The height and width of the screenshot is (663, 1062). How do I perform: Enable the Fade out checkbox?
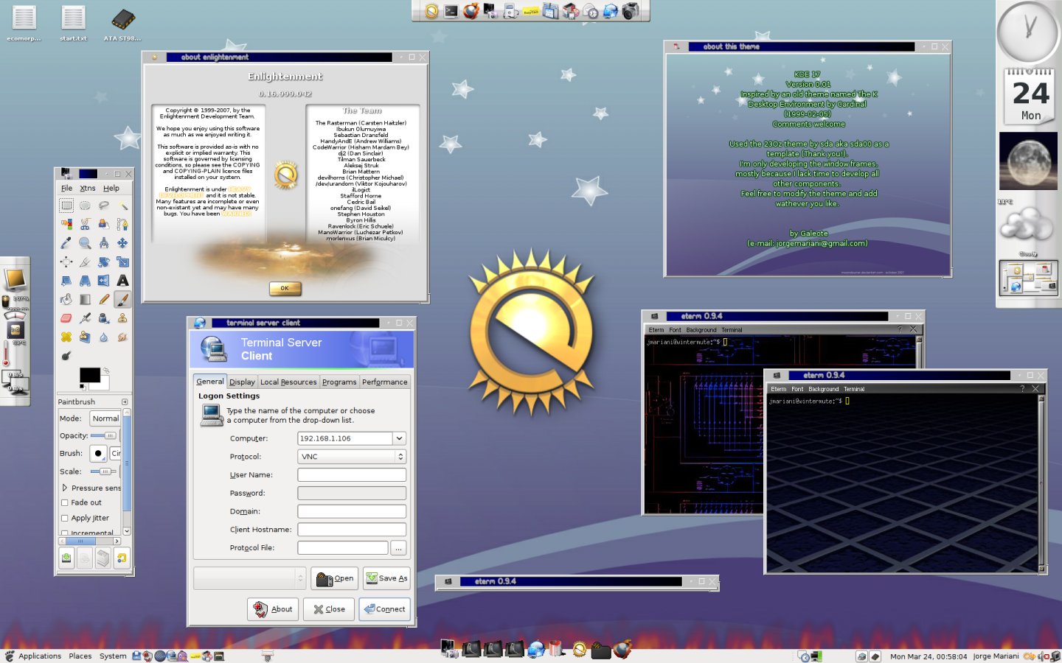click(65, 502)
